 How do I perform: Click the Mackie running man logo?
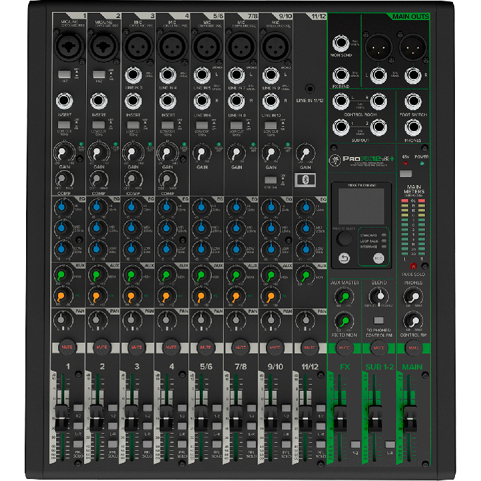click(335, 160)
